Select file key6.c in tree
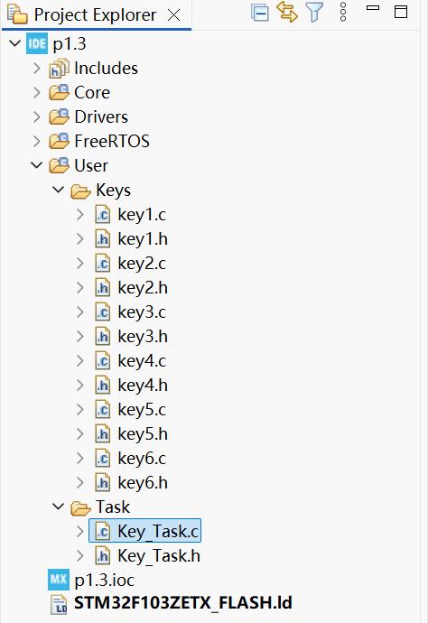 click(x=142, y=458)
